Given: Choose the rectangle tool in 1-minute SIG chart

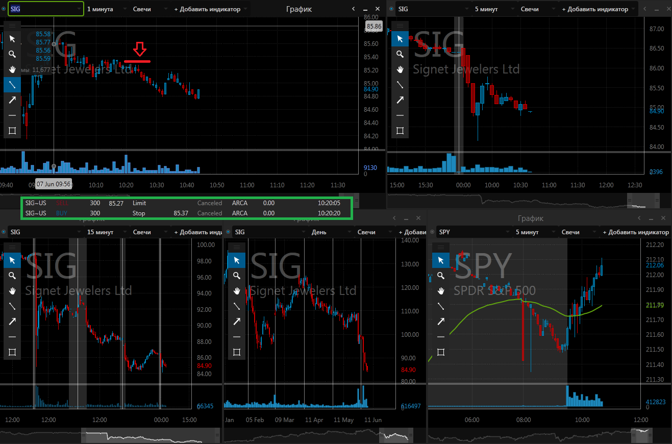Looking at the screenshot, I should [x=12, y=131].
